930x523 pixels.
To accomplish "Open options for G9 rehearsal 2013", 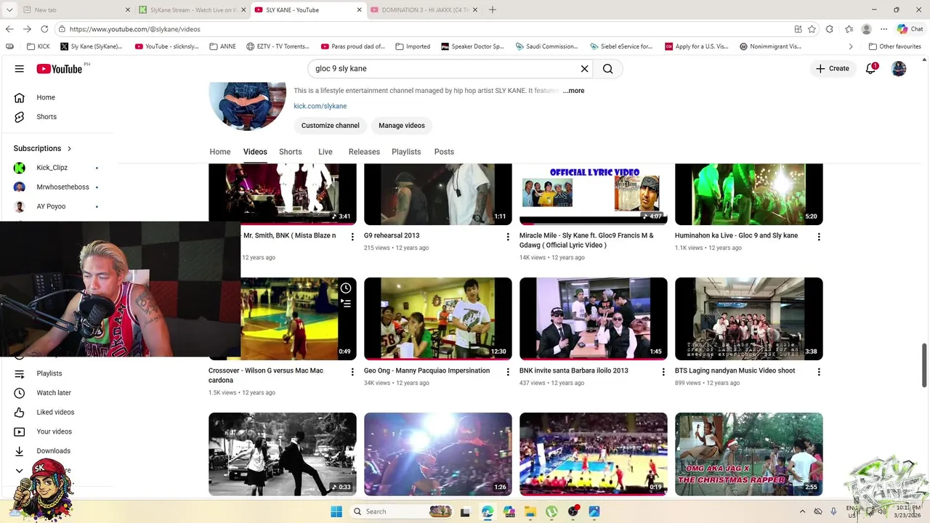I will click(508, 237).
